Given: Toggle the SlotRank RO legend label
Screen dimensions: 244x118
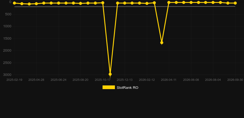Looking at the screenshot, I should click(x=128, y=88).
